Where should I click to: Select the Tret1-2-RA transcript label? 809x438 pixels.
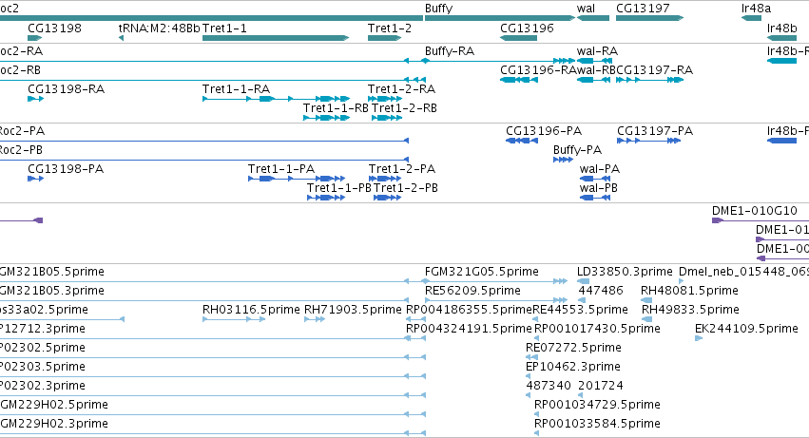[401, 89]
